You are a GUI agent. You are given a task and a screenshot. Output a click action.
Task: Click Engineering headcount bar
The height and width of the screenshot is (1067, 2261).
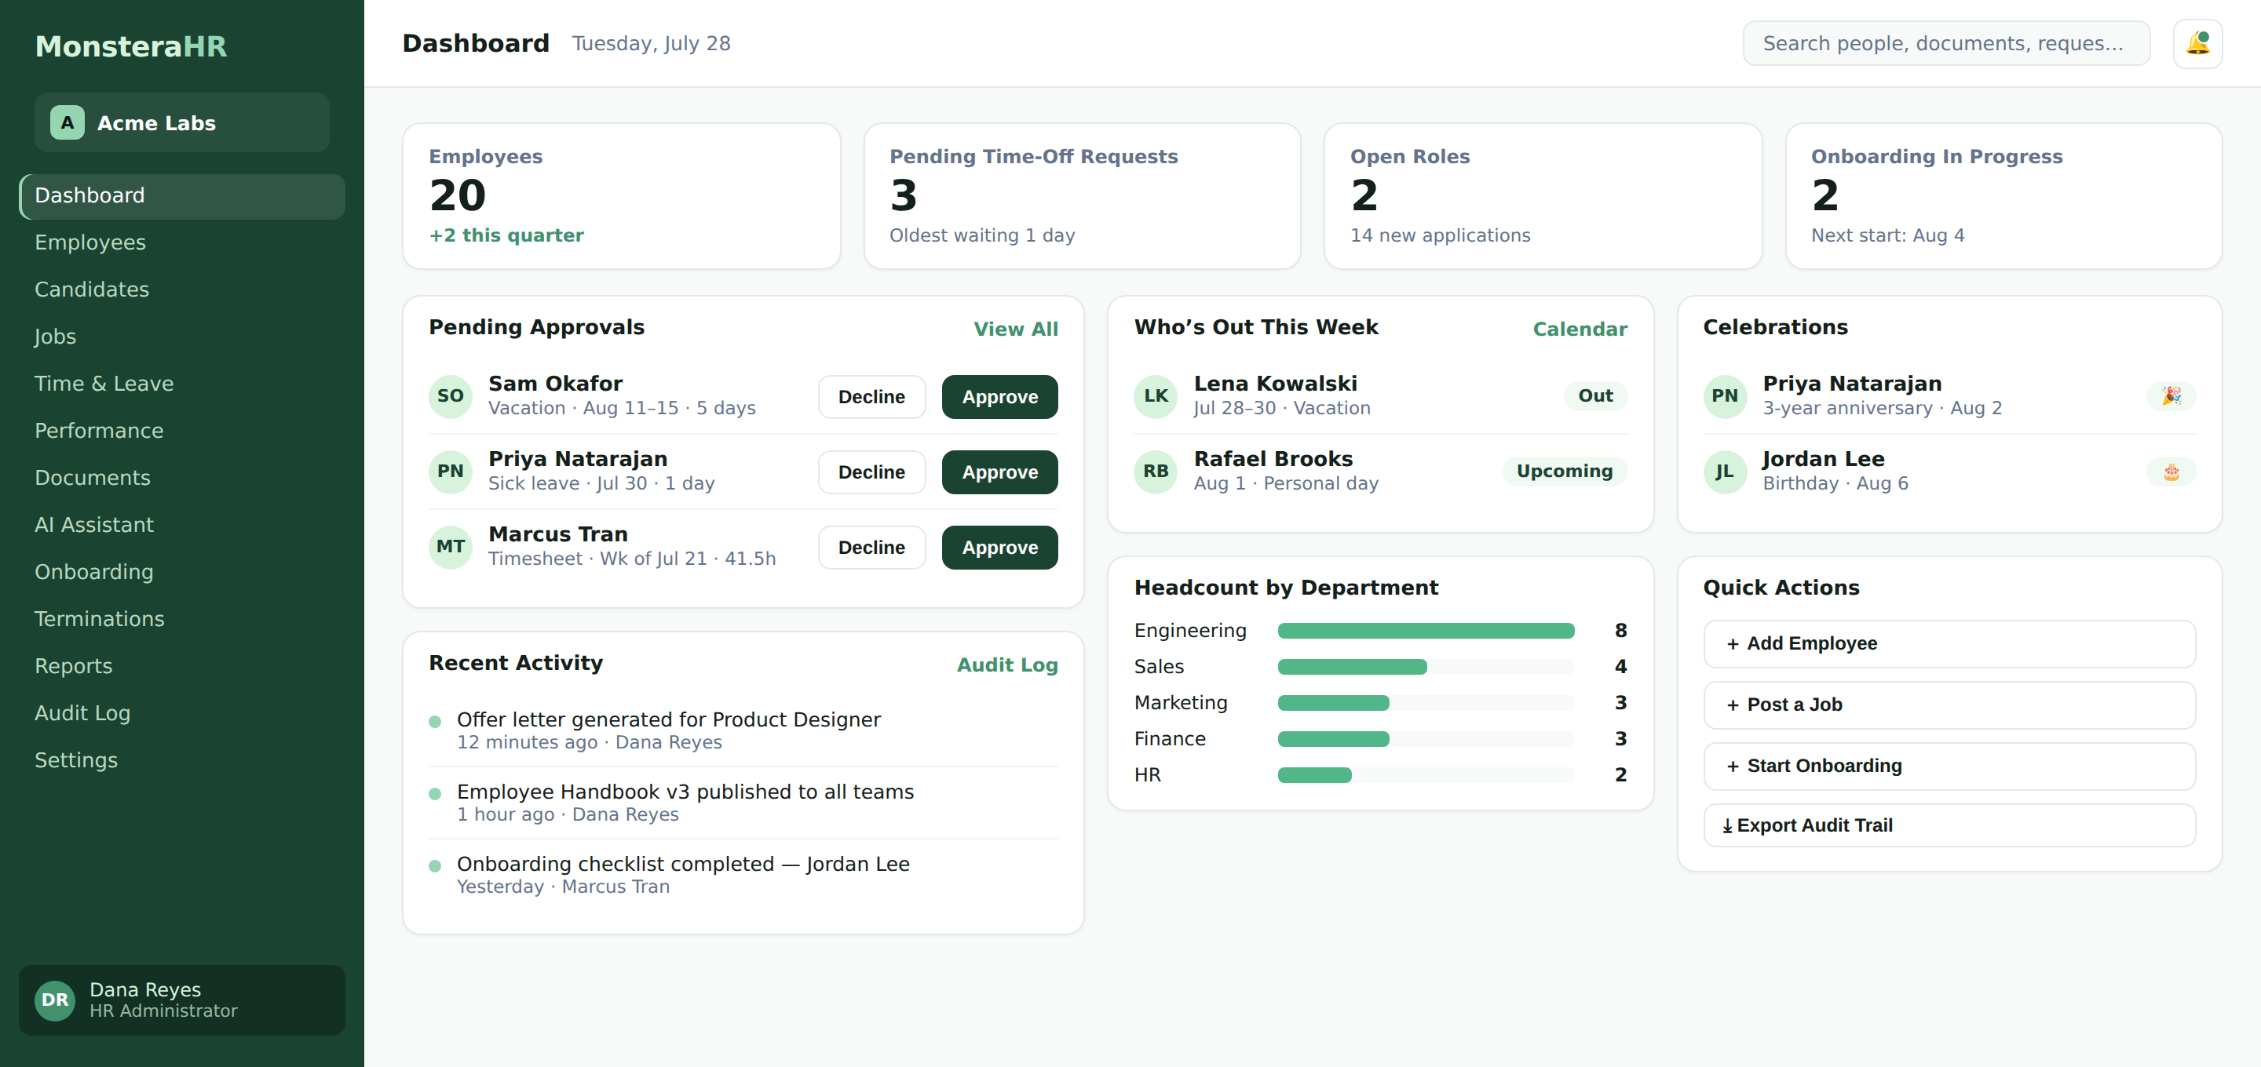click(1426, 631)
